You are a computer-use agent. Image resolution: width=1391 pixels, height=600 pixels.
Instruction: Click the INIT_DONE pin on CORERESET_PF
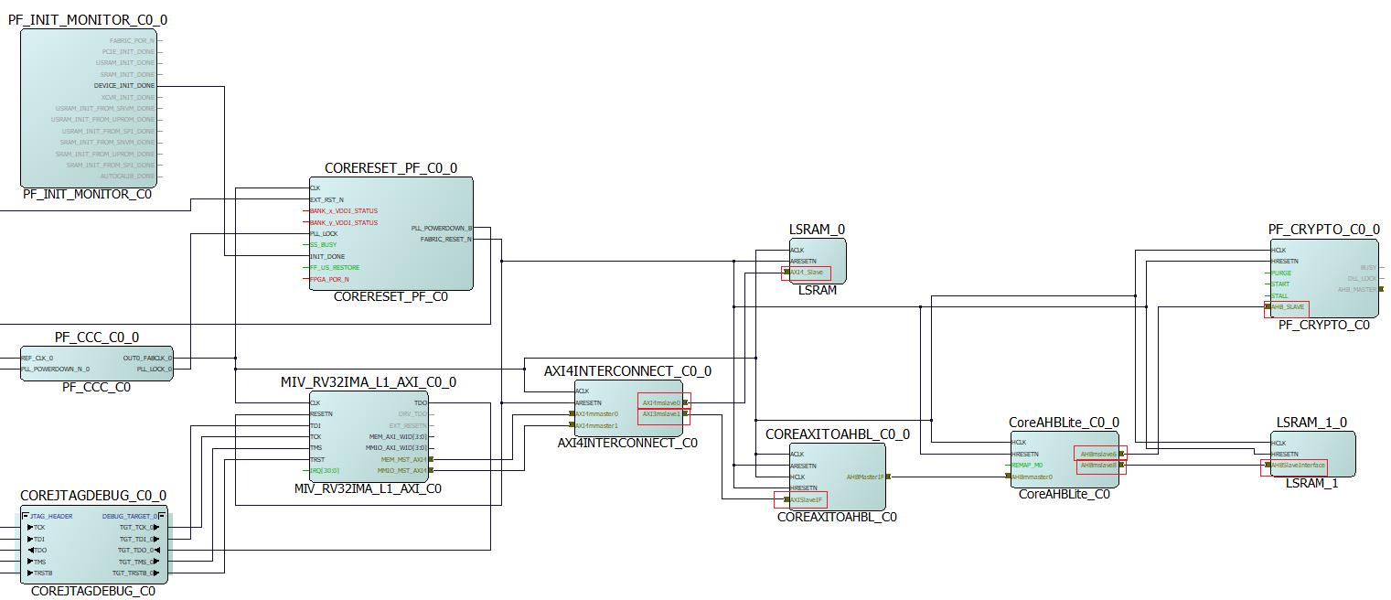click(326, 256)
